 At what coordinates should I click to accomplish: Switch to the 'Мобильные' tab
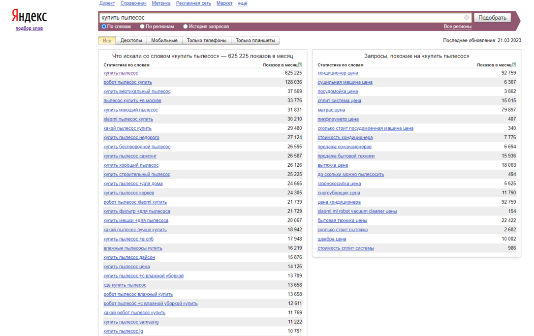[164, 41]
